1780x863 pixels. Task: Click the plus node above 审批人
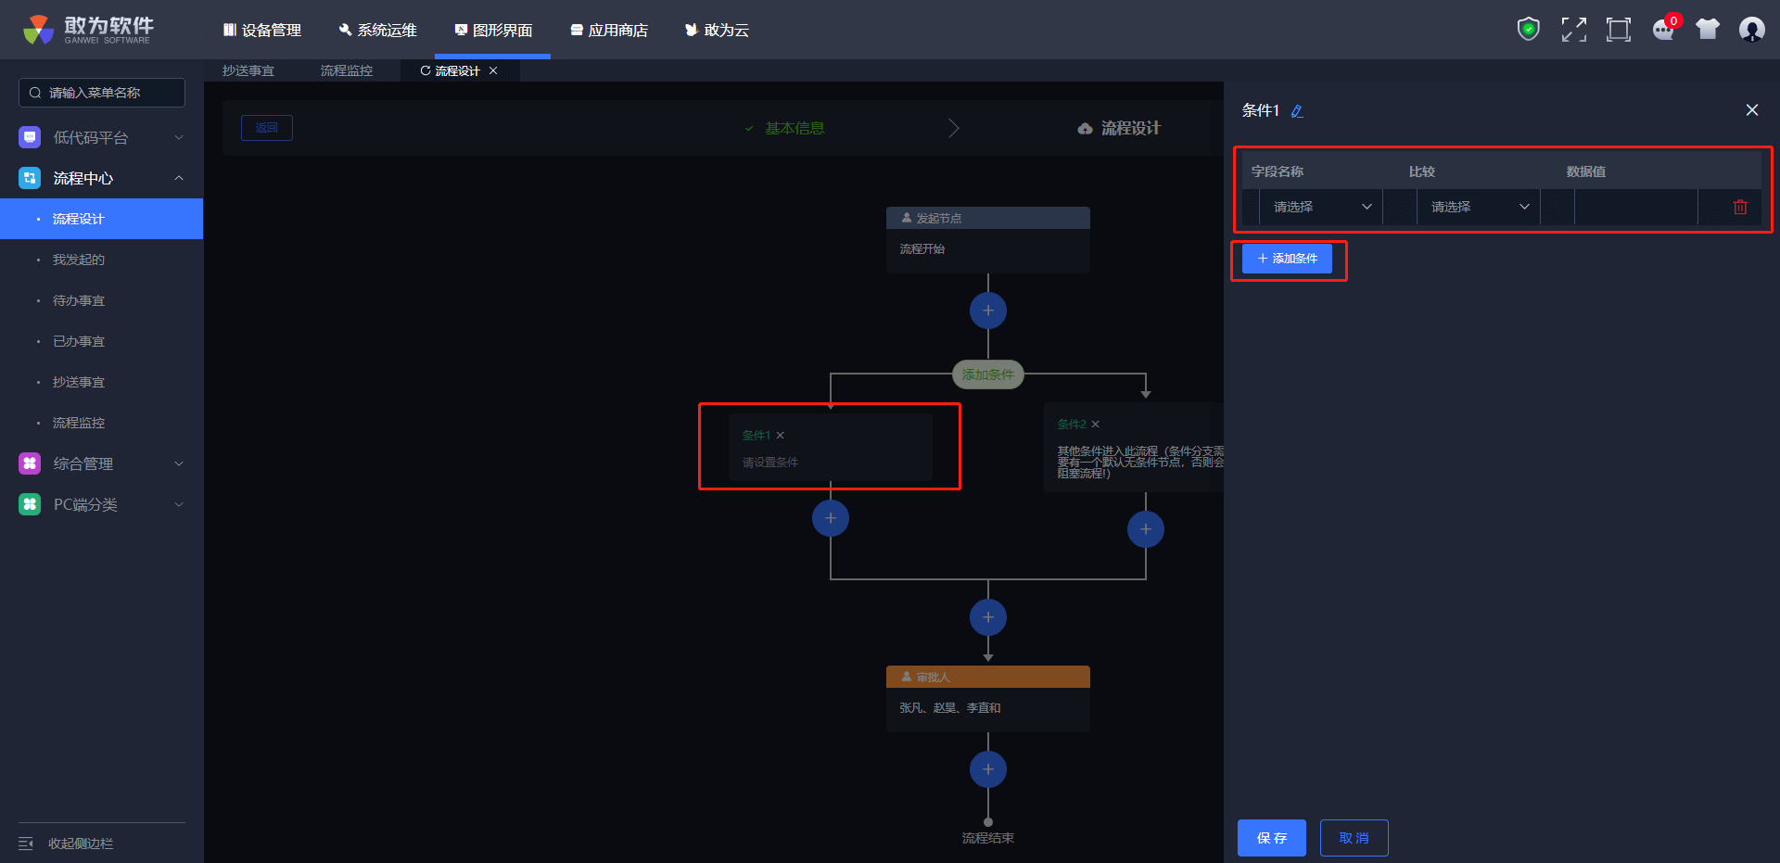pos(988,617)
